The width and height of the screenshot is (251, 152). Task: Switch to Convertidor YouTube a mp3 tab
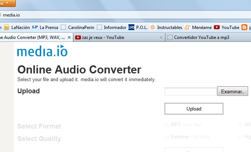(208, 37)
